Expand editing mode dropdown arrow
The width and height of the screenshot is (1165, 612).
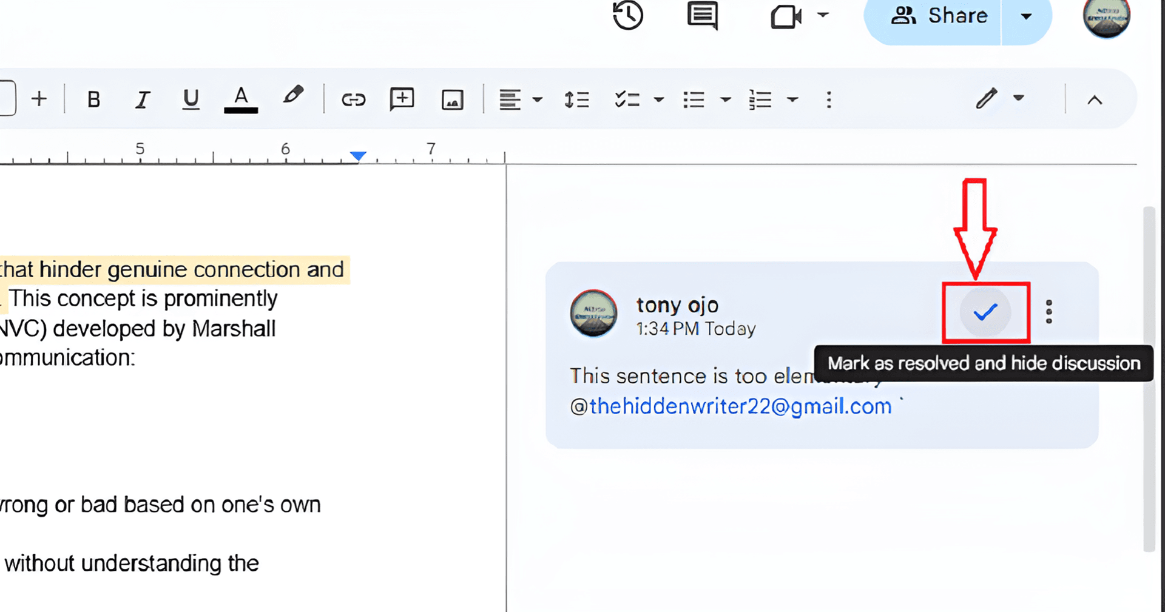[x=1019, y=98]
